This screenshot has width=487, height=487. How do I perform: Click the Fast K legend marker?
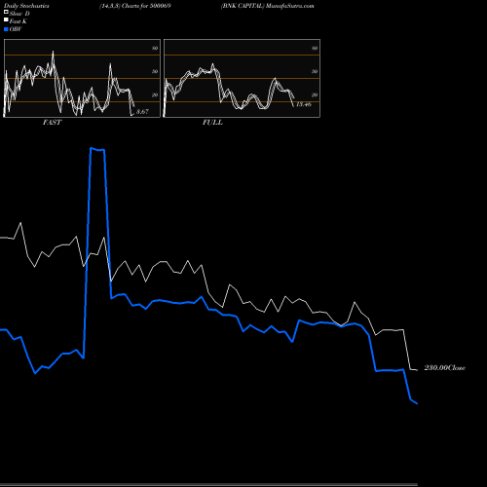(6, 20)
